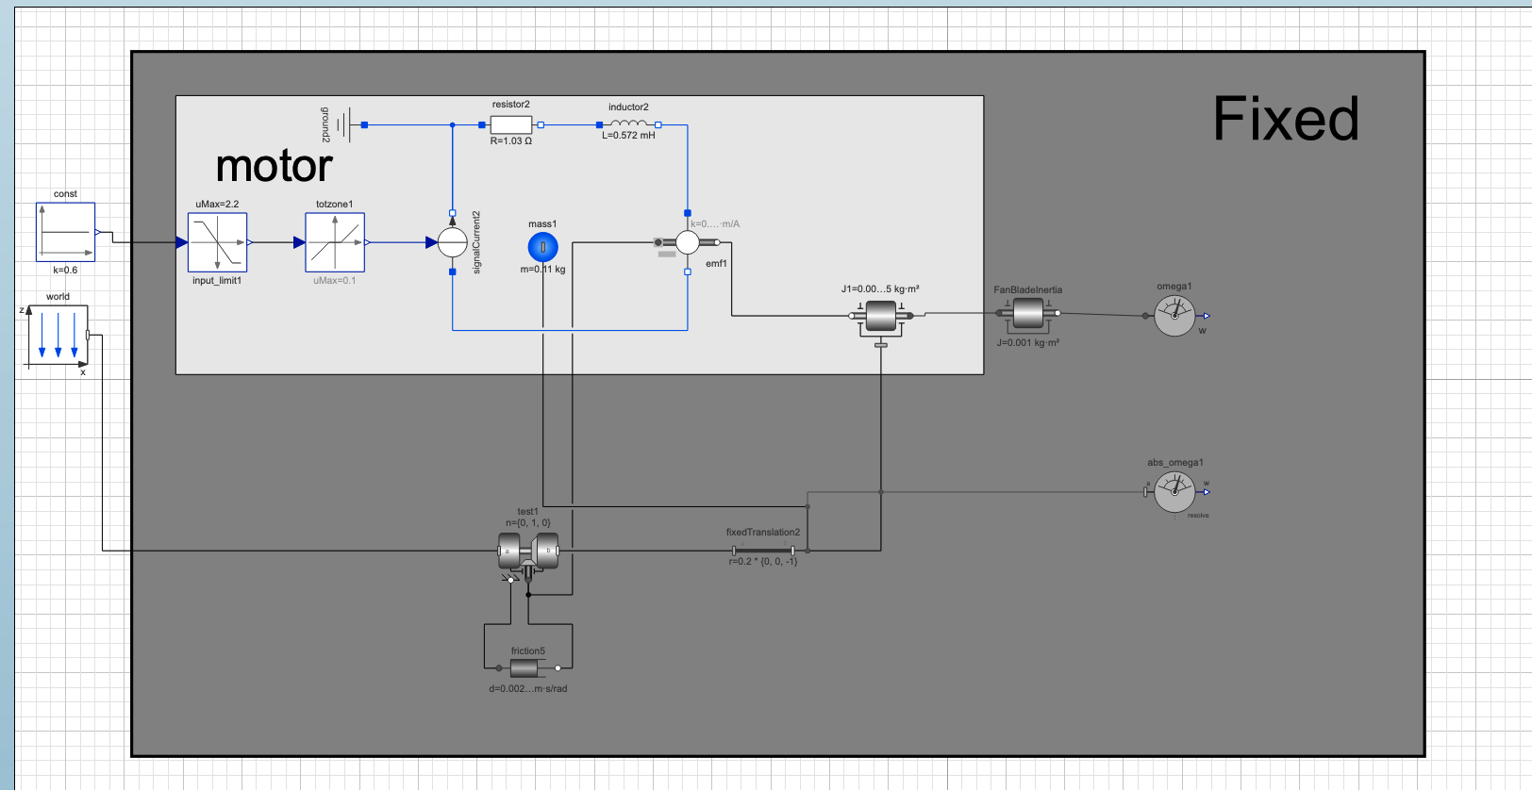The image size is (1532, 790).
Task: Click the input_limit1 limiter block
Action: coord(218,242)
